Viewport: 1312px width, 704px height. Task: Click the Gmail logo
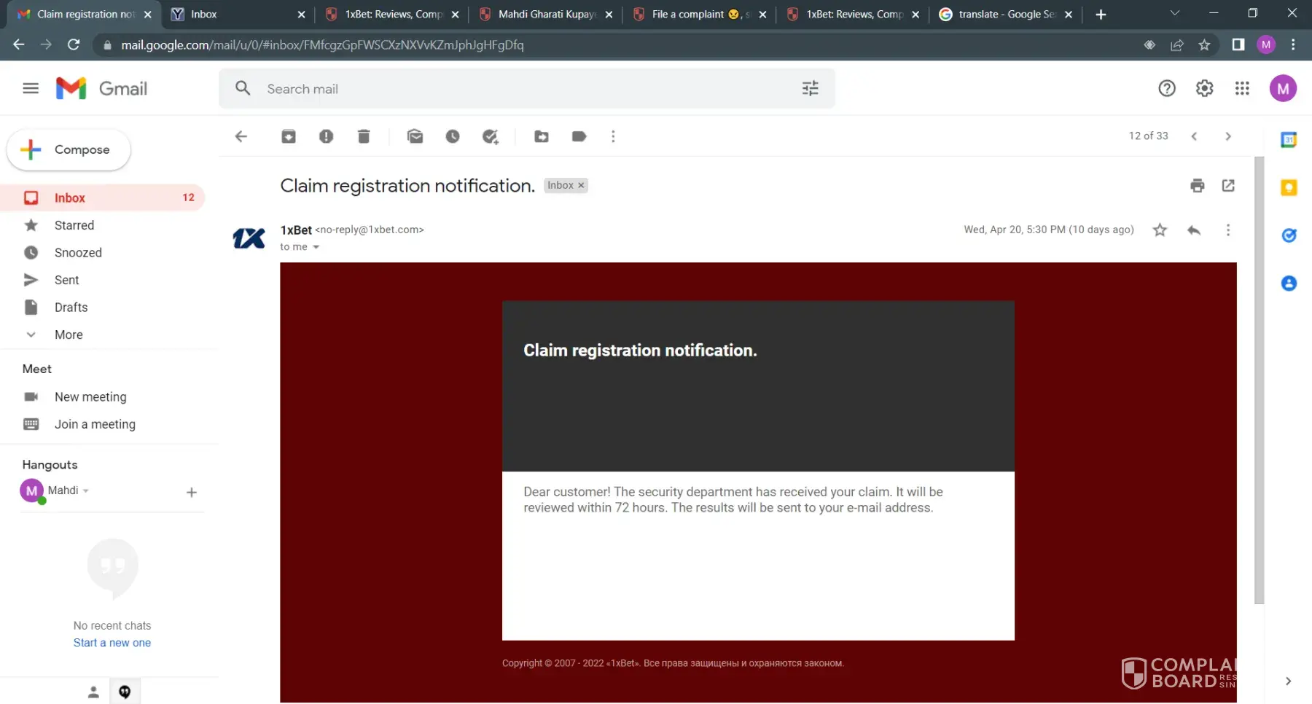(x=101, y=88)
